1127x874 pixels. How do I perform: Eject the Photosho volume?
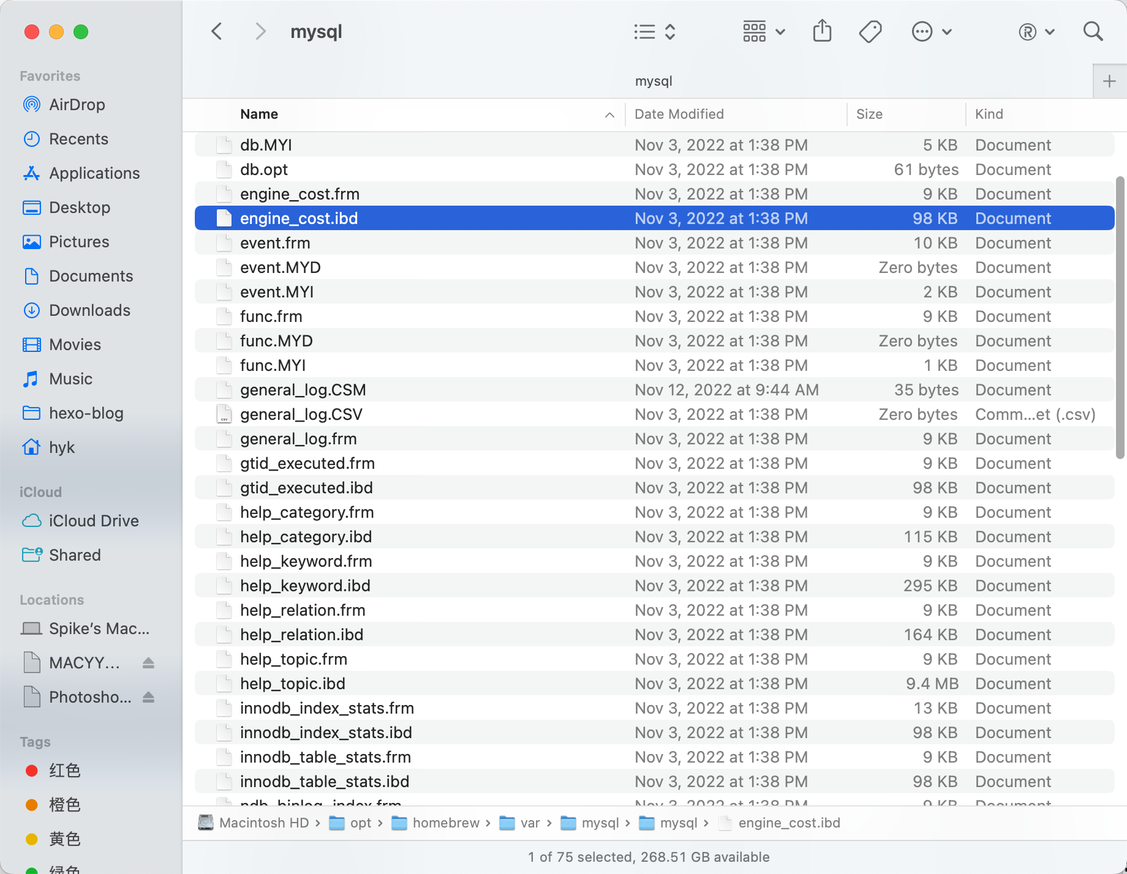(x=148, y=697)
